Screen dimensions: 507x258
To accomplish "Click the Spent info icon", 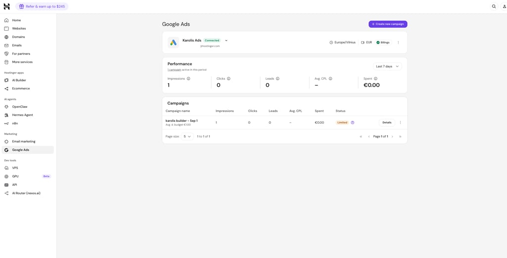I will coord(376,79).
